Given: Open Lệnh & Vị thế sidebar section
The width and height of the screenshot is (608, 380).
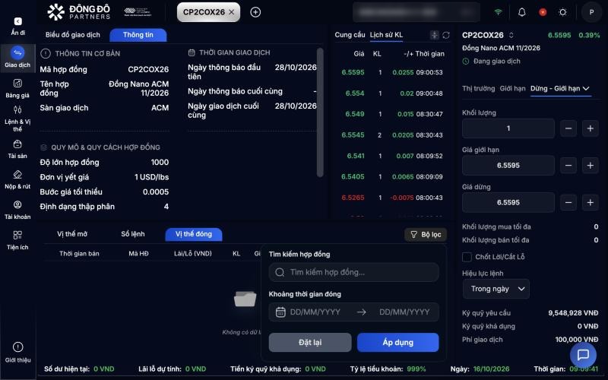Looking at the screenshot, I should (17, 119).
